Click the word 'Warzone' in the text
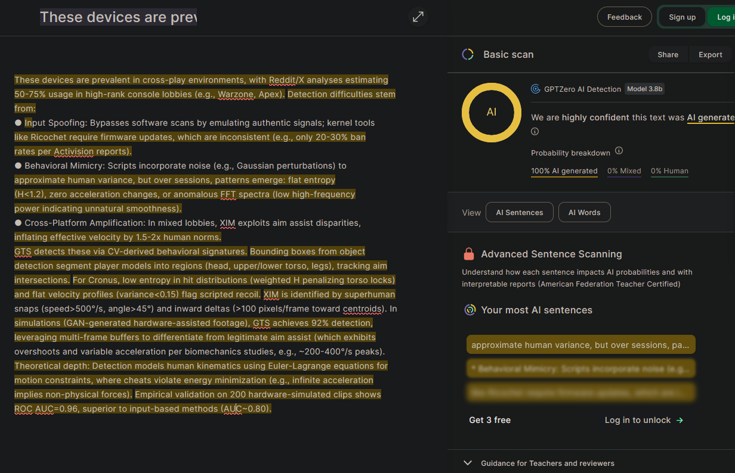This screenshot has height=473, width=735. pyautogui.click(x=236, y=94)
